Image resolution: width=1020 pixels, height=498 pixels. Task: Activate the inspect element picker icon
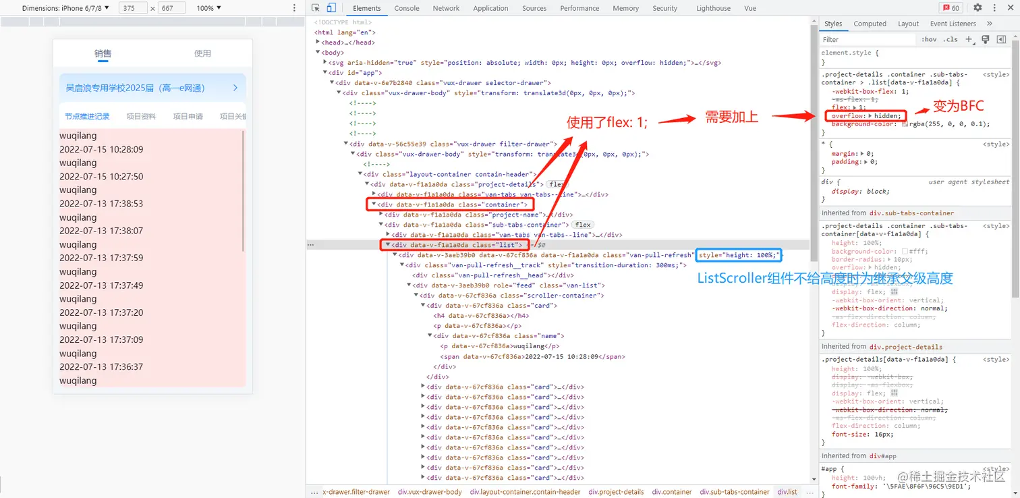pos(316,8)
